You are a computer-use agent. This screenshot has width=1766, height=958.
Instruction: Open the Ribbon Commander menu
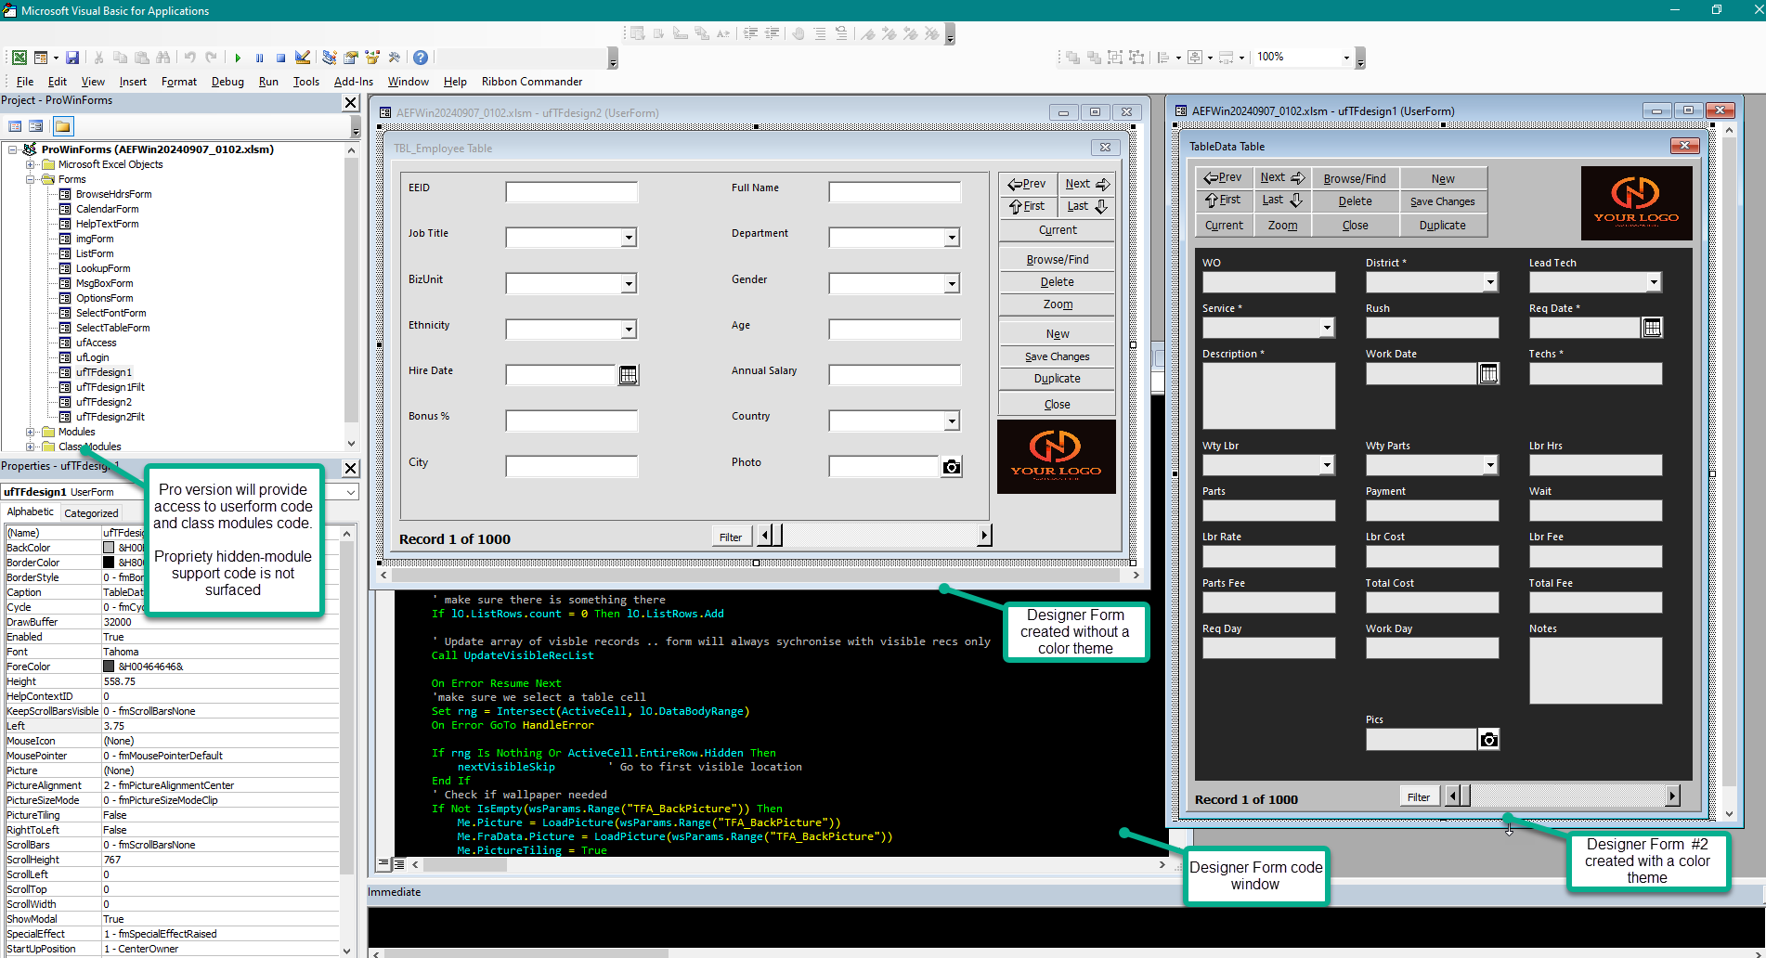[531, 81]
